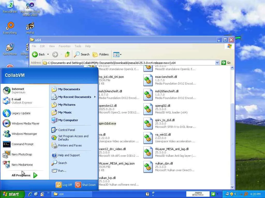Click the Log Off button

click(x=64, y=185)
